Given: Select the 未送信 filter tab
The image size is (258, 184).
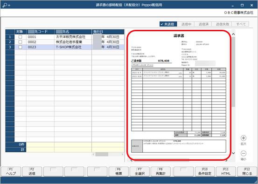Looking at the screenshot, I should [x=168, y=24].
